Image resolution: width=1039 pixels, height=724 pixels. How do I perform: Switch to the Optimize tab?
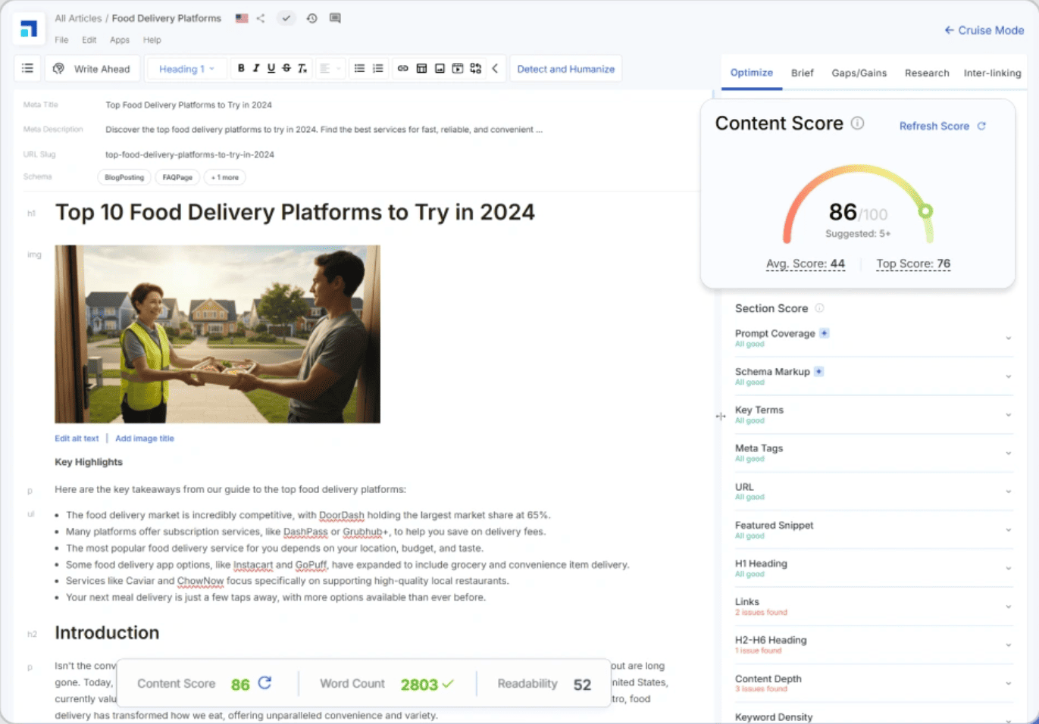(x=752, y=73)
